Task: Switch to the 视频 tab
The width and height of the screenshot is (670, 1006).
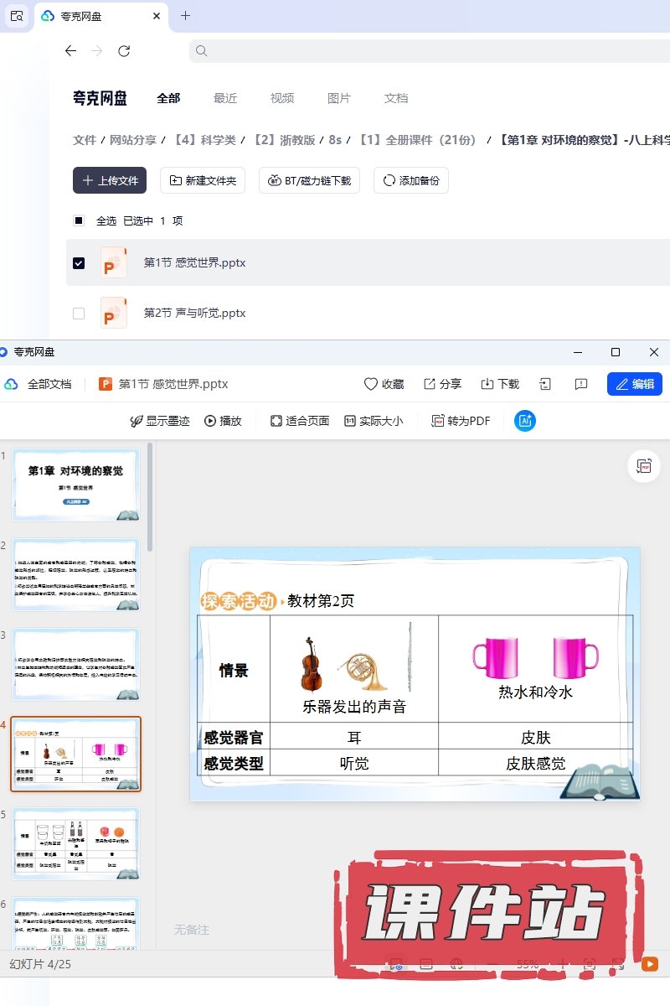Action: pos(282,98)
